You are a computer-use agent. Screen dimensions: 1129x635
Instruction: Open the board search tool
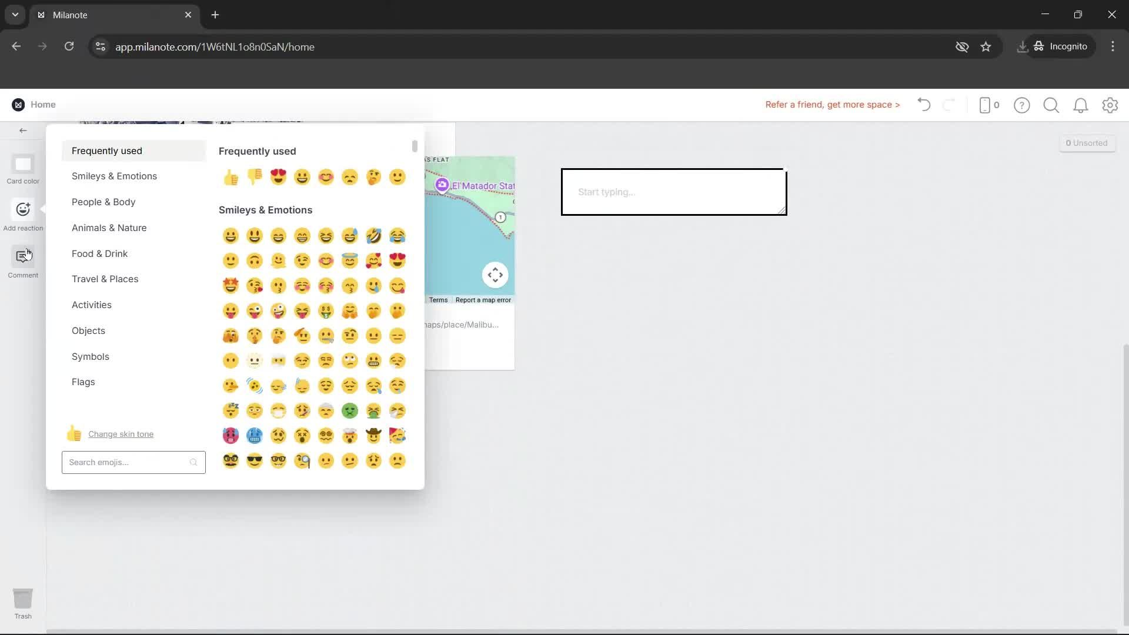(x=1051, y=105)
